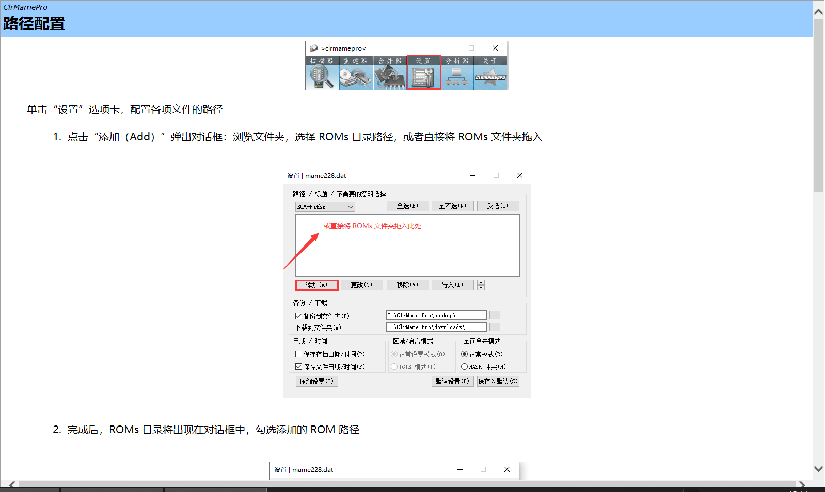Click the downloads path field
825x492 pixels.
point(436,327)
